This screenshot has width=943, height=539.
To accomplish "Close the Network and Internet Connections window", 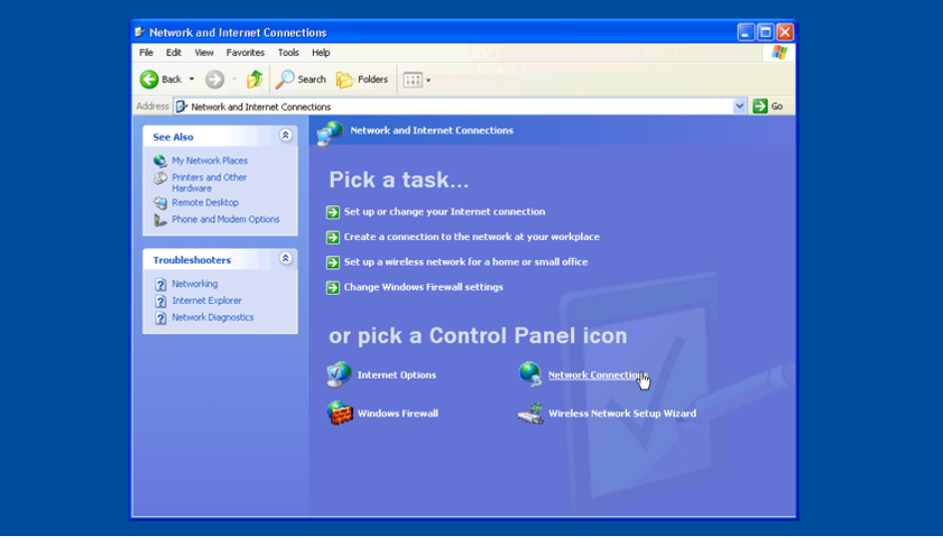I will (785, 33).
